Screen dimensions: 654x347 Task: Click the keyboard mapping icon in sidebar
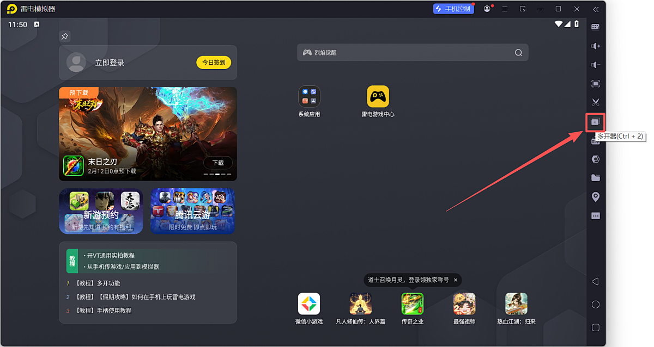596,27
